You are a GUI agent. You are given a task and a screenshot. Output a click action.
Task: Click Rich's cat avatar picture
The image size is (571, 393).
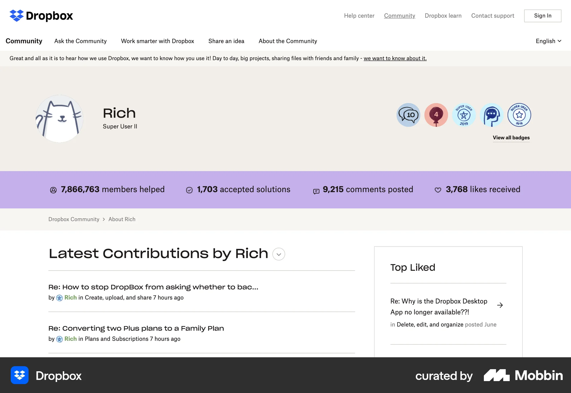tap(59, 118)
